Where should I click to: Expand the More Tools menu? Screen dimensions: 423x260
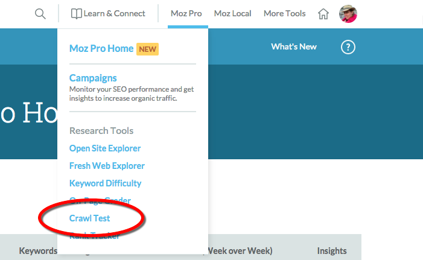(x=284, y=14)
